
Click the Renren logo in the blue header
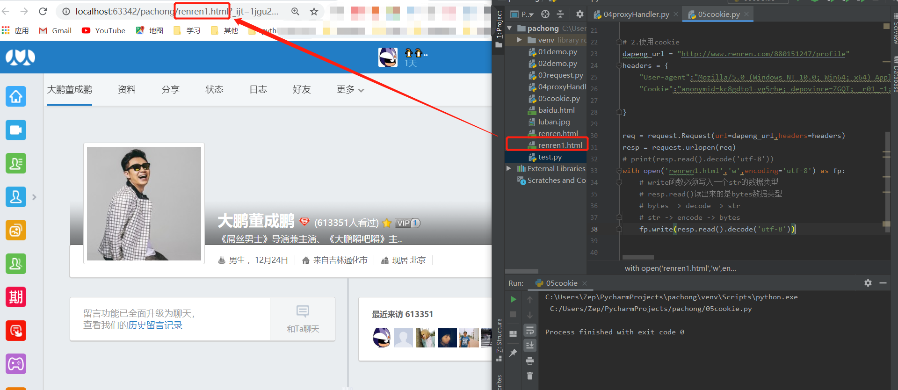[x=20, y=57]
